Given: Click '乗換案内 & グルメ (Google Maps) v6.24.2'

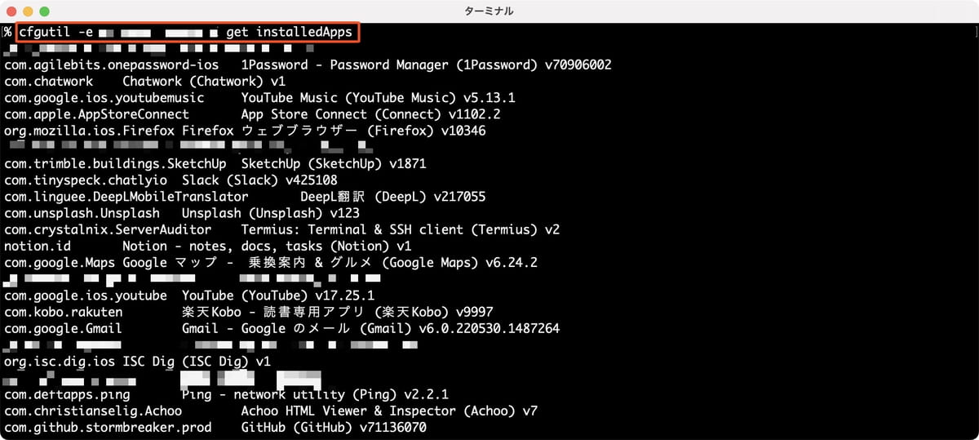Looking at the screenshot, I should (394, 263).
